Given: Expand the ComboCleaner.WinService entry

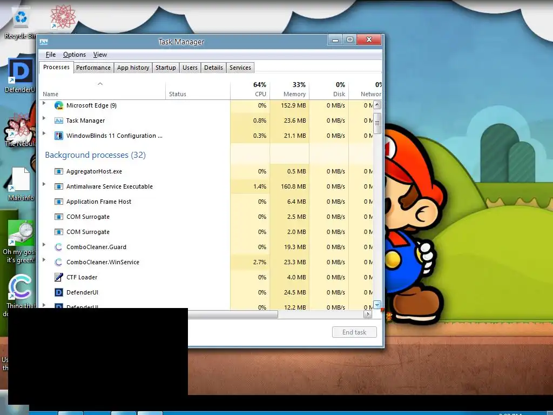Looking at the screenshot, I should point(44,260).
